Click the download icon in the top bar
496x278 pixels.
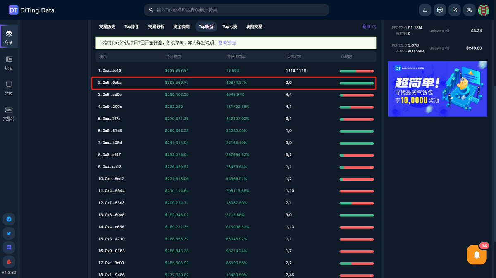425,10
